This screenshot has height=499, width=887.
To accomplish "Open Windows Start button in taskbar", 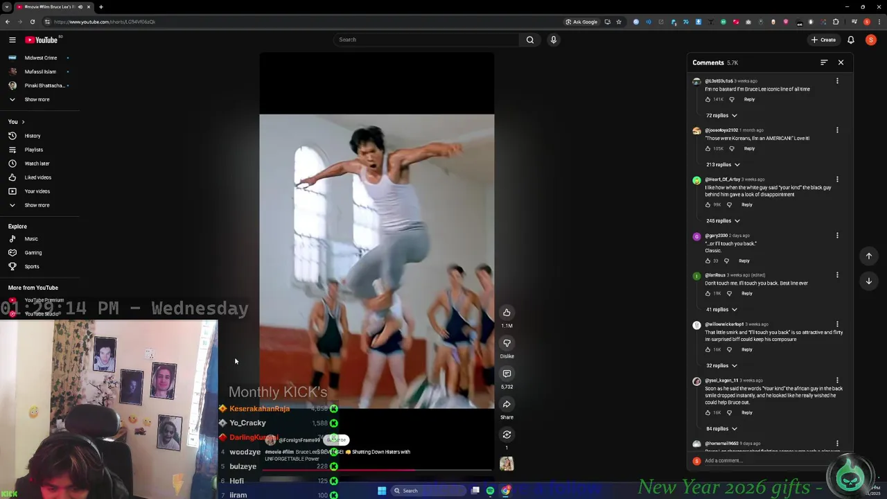I will [381, 491].
